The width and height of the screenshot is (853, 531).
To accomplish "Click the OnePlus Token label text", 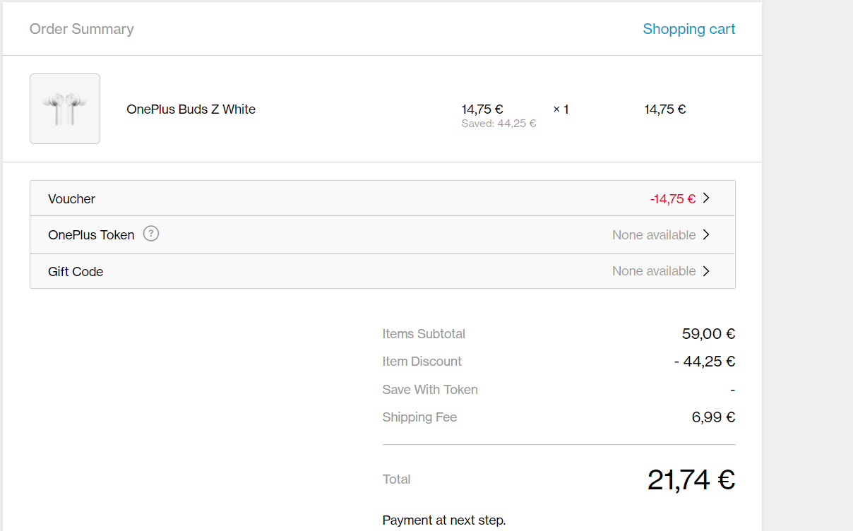I will click(x=91, y=235).
